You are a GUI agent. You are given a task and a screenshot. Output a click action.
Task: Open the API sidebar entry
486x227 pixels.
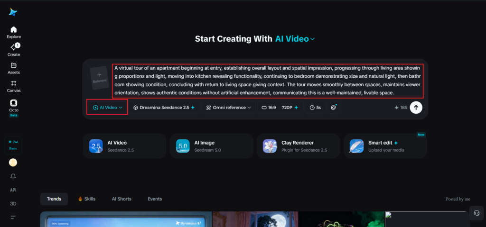click(13, 190)
